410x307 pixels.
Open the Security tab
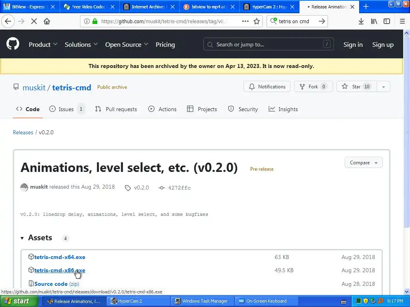pyautogui.click(x=243, y=109)
